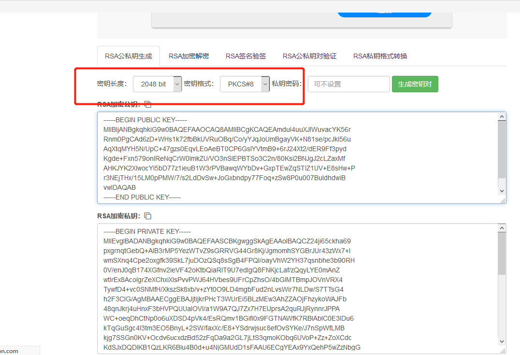This screenshot has height=355, width=520.
Task: Click public key box scroll-up arrow
Action: point(502,116)
